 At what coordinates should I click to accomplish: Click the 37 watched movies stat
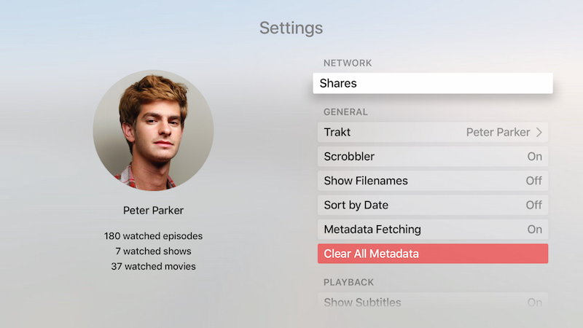coord(153,267)
